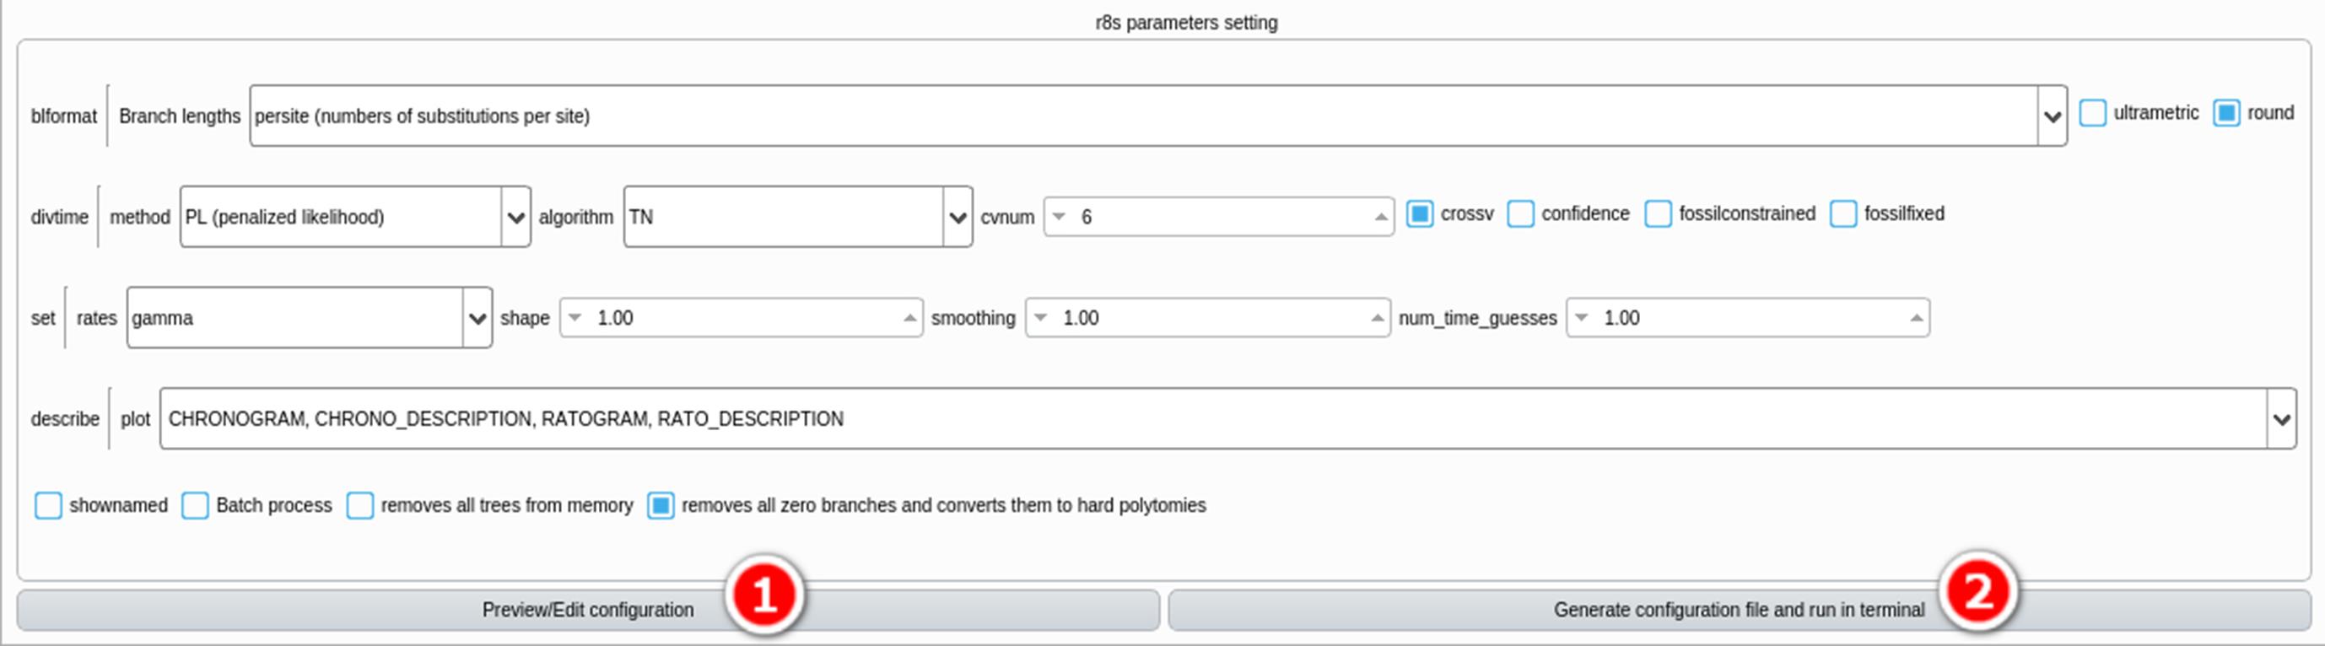Click Preview/Edit configuration button
The image size is (2325, 646).
(587, 610)
